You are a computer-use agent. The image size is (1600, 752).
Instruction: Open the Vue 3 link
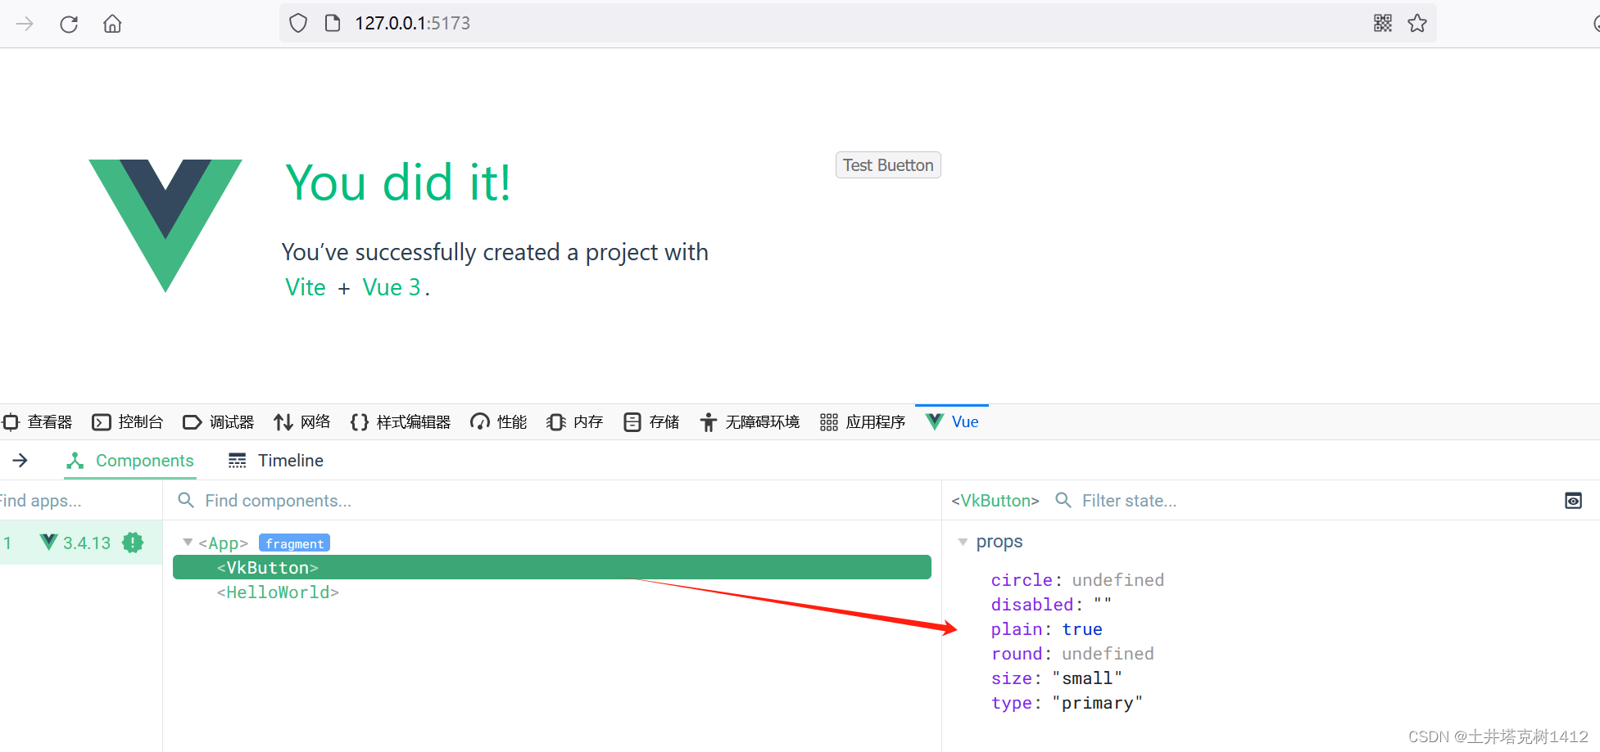click(392, 287)
